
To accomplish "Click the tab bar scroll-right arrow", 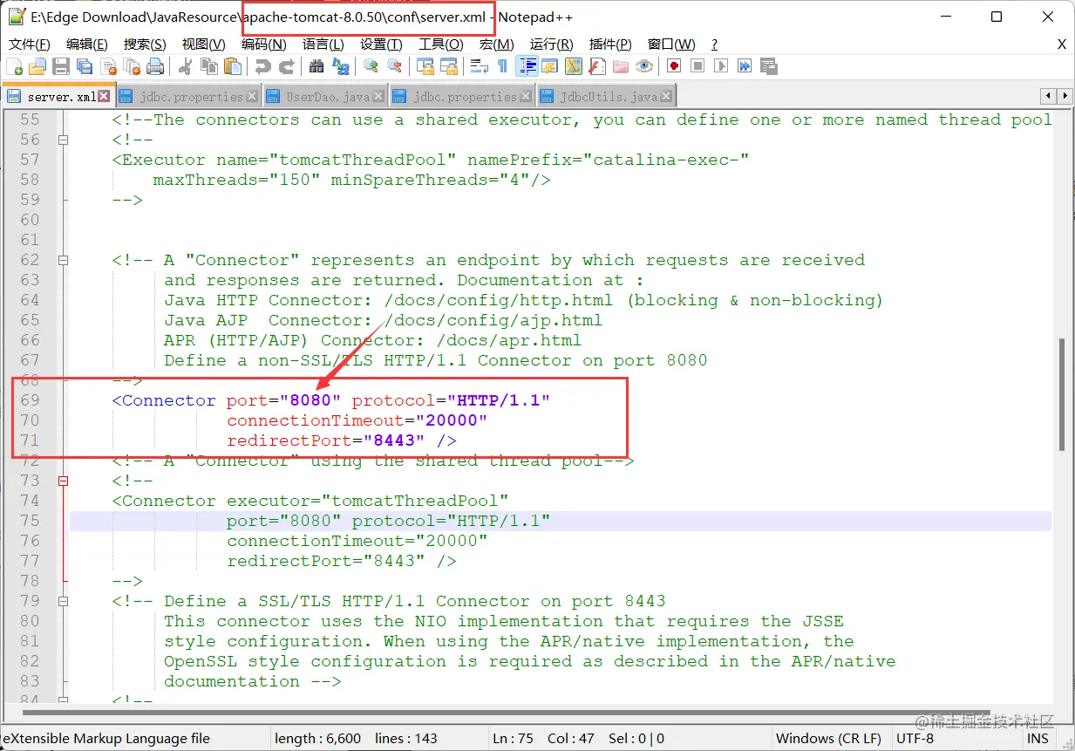I will point(1065,97).
